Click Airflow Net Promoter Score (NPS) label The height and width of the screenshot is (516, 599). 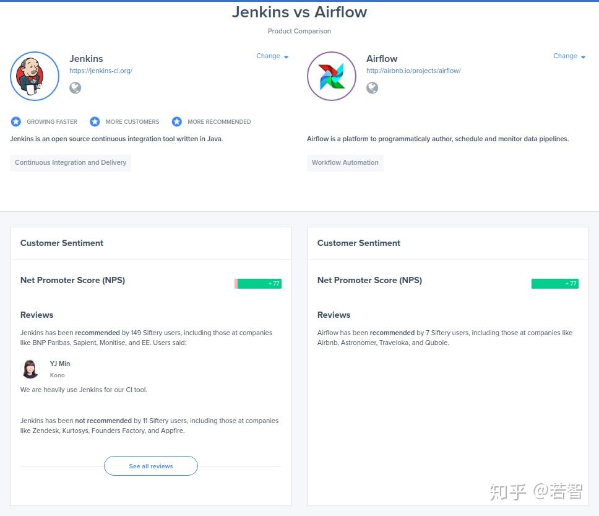click(369, 280)
